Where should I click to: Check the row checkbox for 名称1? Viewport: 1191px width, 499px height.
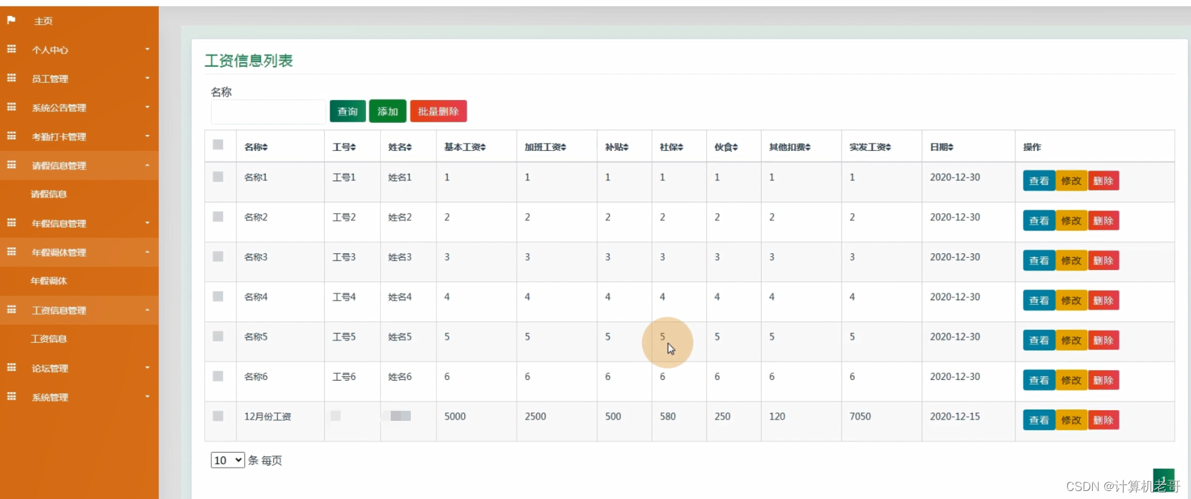[218, 177]
